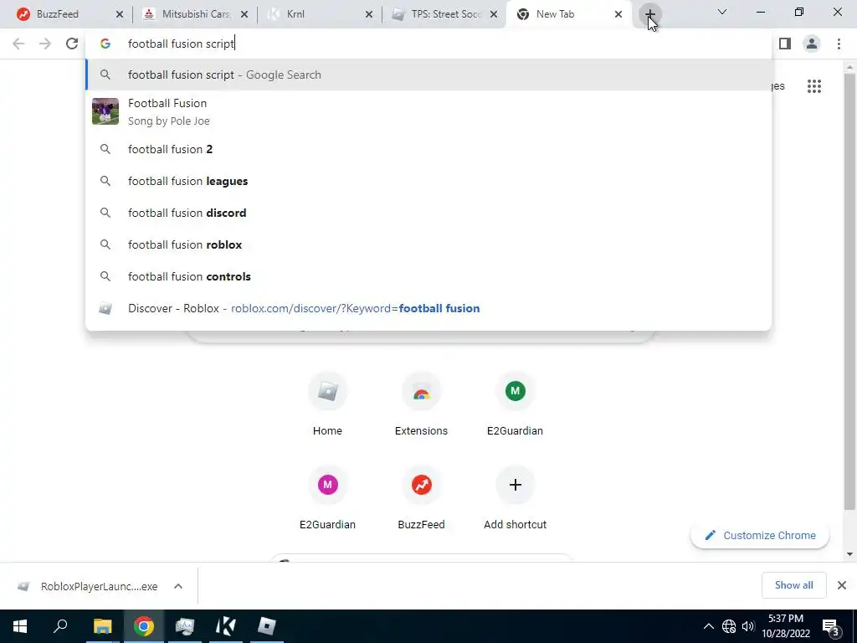Open volume control in tray
Viewport: 857px width, 643px height.
click(x=748, y=626)
